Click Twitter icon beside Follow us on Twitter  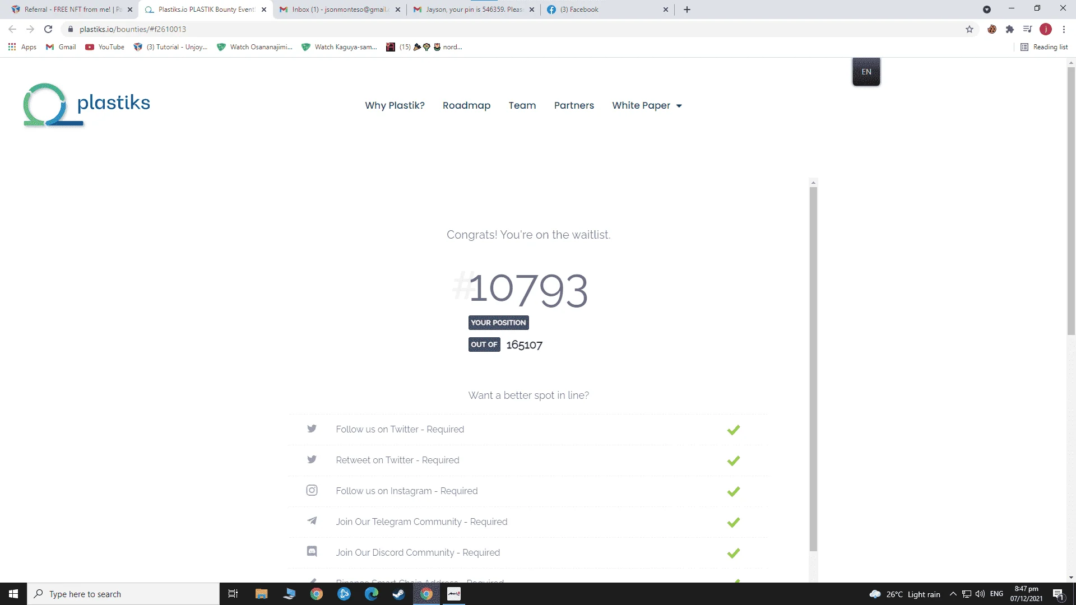tap(312, 429)
